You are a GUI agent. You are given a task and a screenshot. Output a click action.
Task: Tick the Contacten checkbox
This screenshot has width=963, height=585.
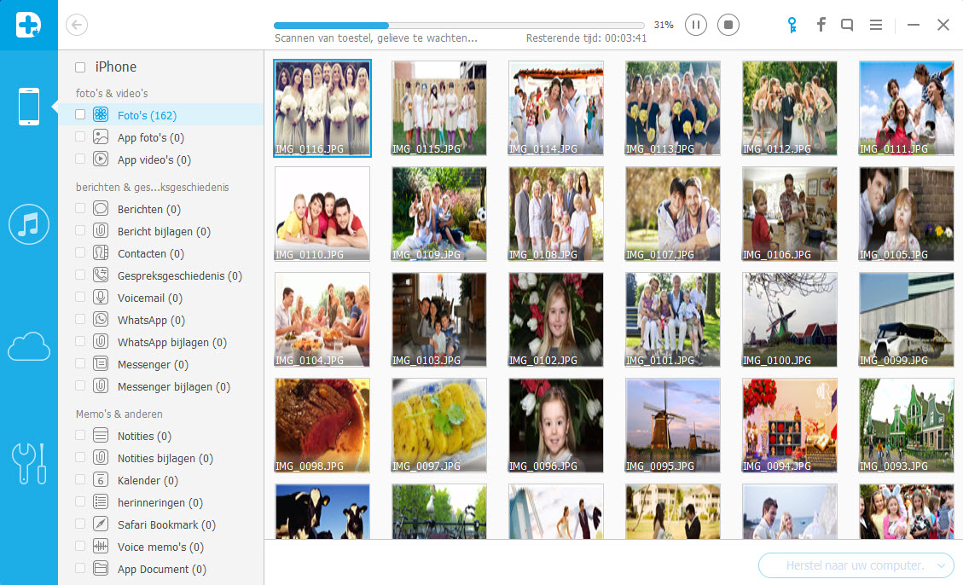coord(80,253)
